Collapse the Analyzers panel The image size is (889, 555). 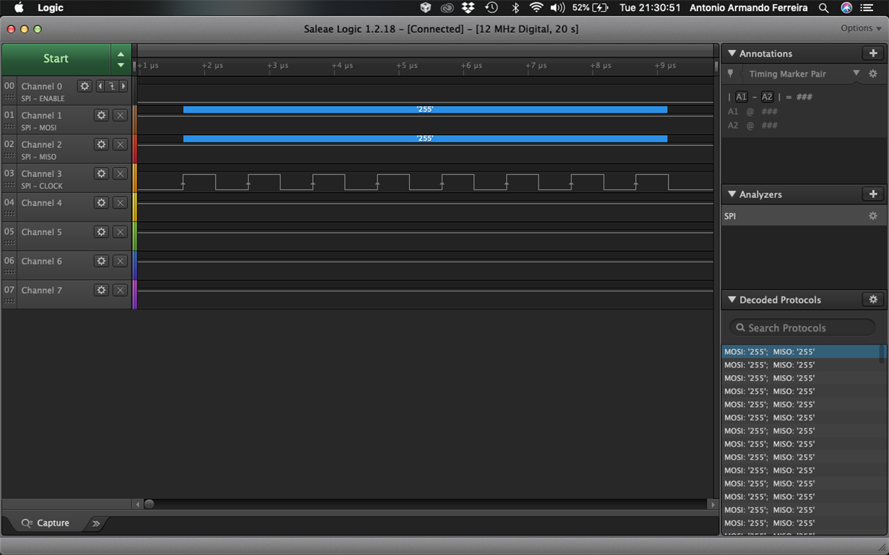pyautogui.click(x=732, y=194)
